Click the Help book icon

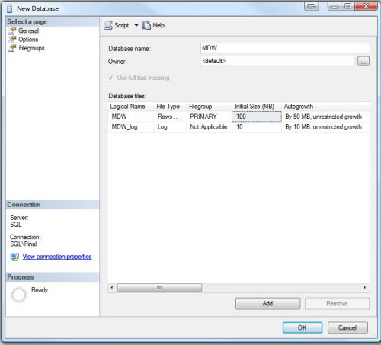click(146, 25)
